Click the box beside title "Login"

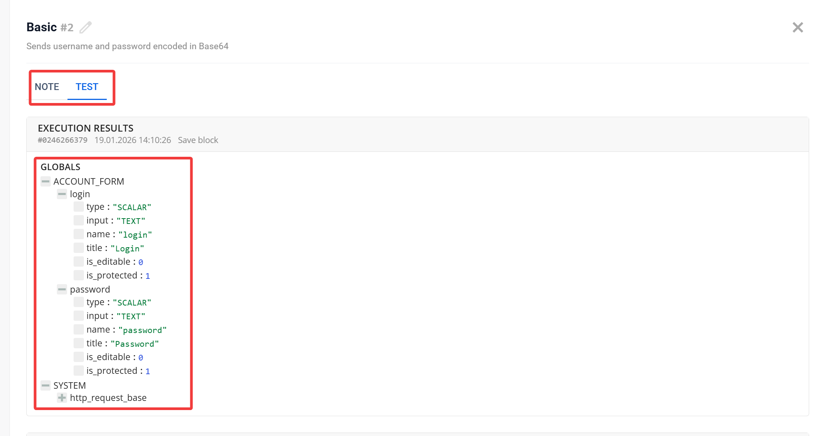coord(79,248)
